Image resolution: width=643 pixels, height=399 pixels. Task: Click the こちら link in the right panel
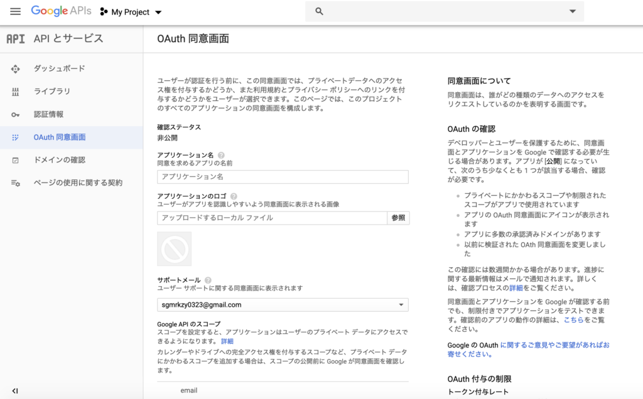574,320
